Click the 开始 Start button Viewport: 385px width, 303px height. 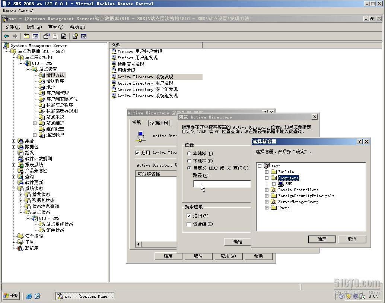pos(11,296)
